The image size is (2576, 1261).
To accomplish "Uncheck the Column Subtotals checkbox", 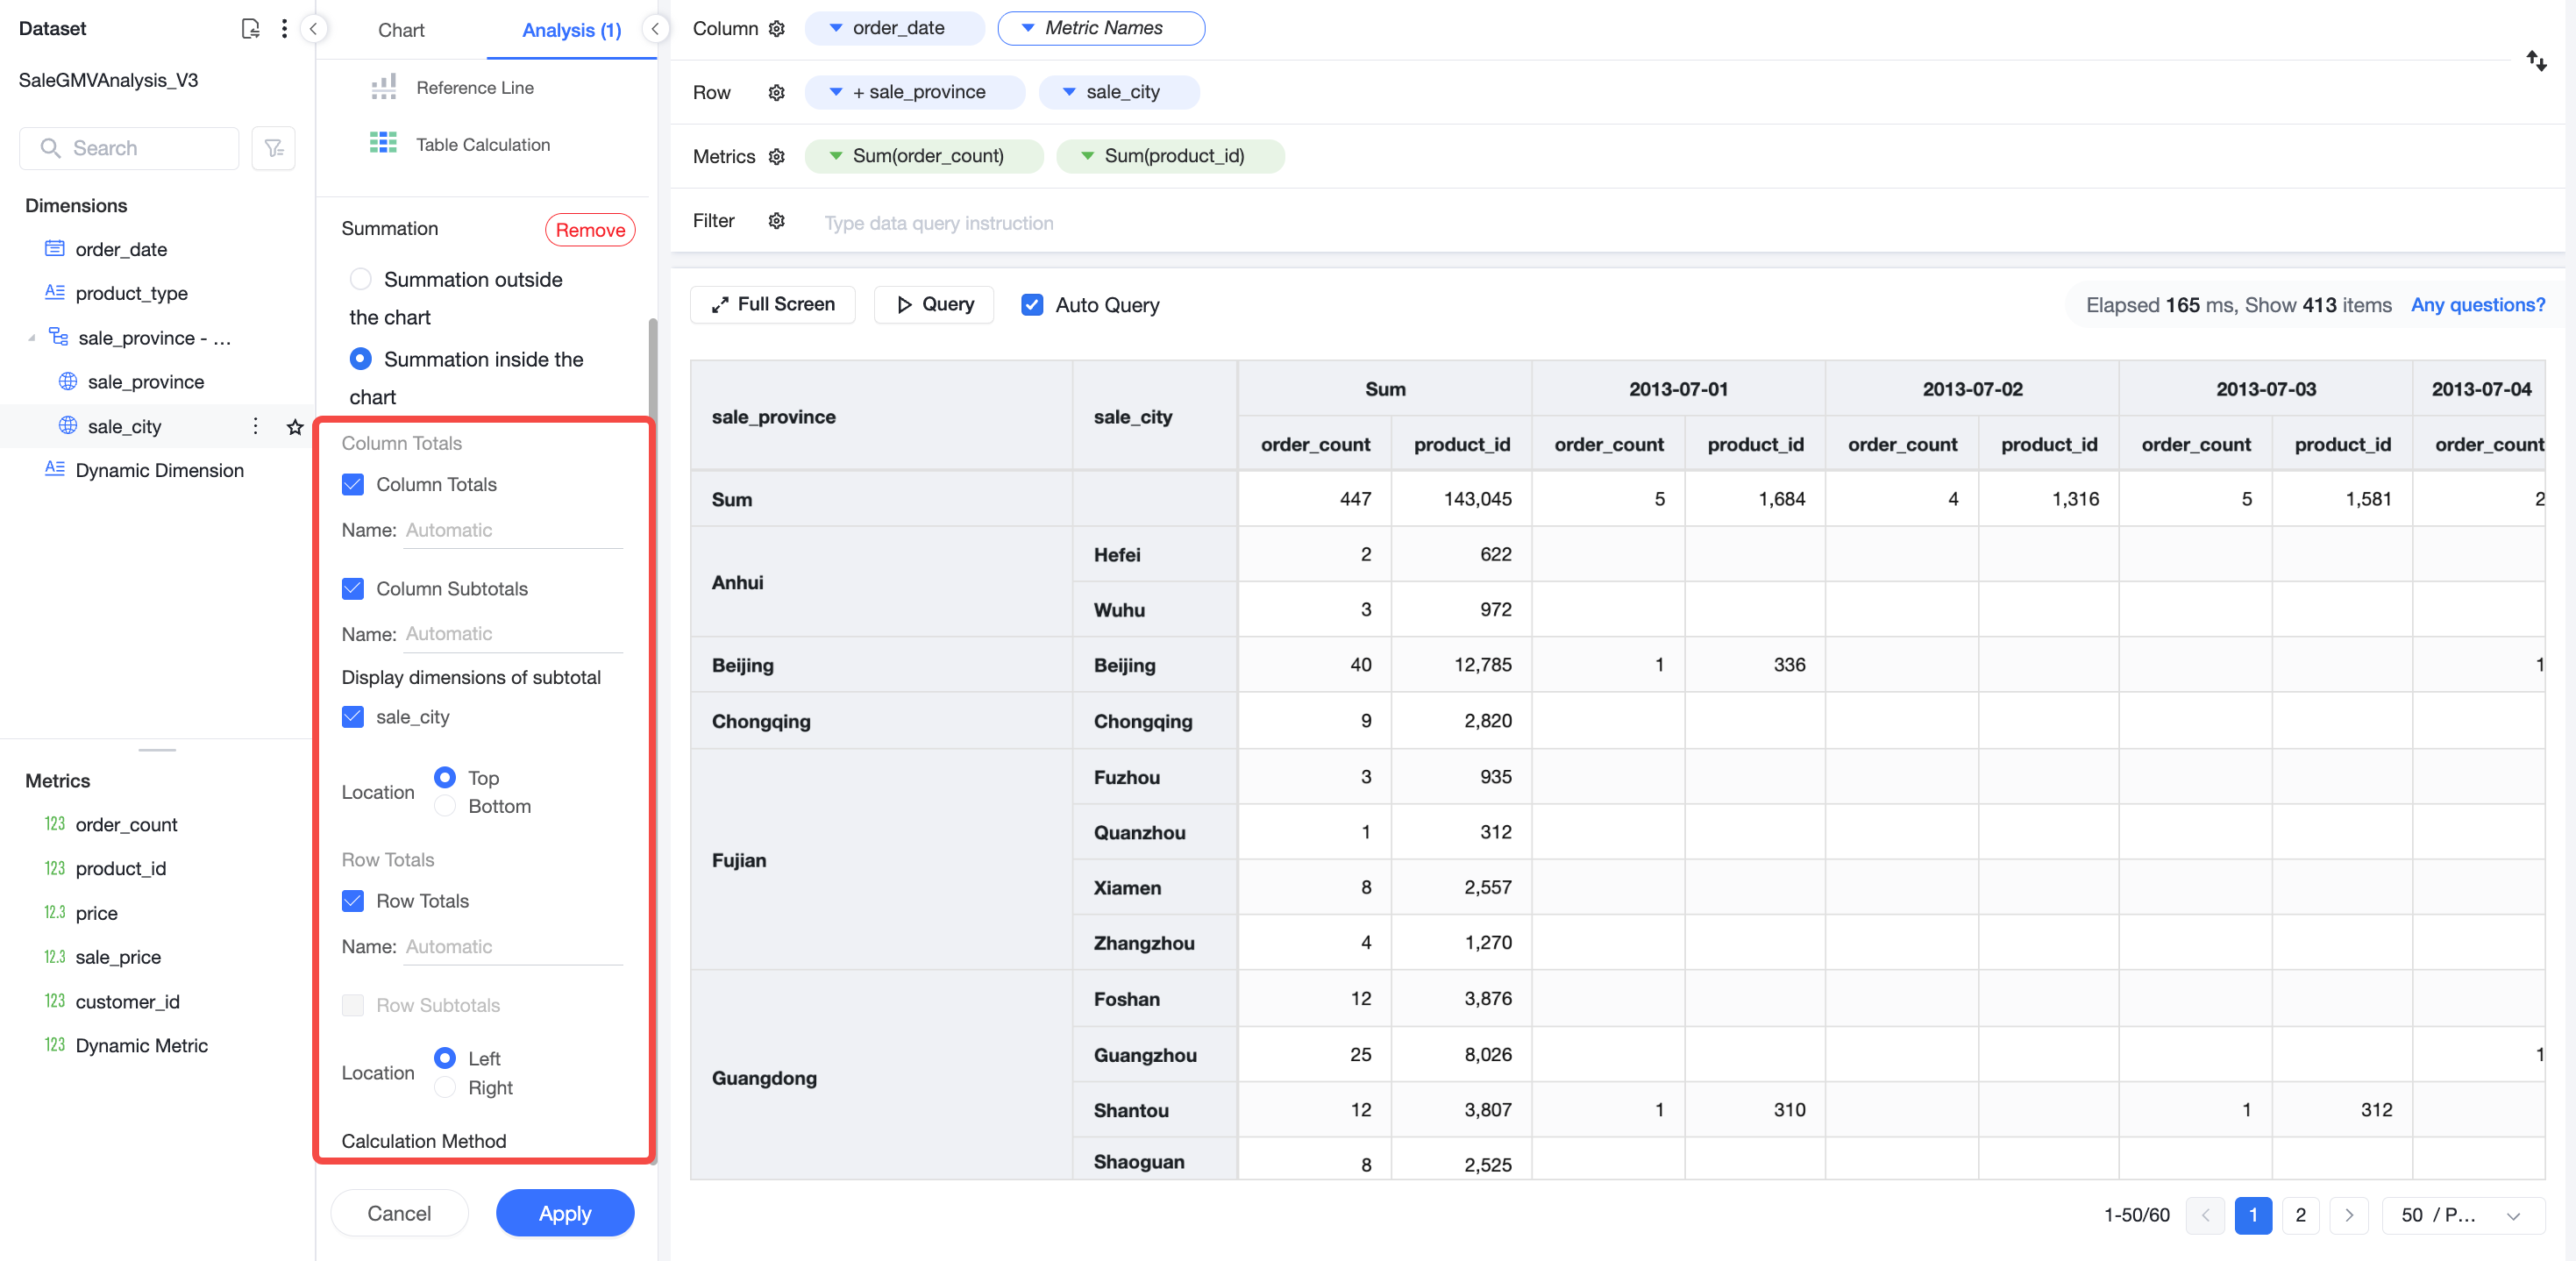I will (x=353, y=588).
